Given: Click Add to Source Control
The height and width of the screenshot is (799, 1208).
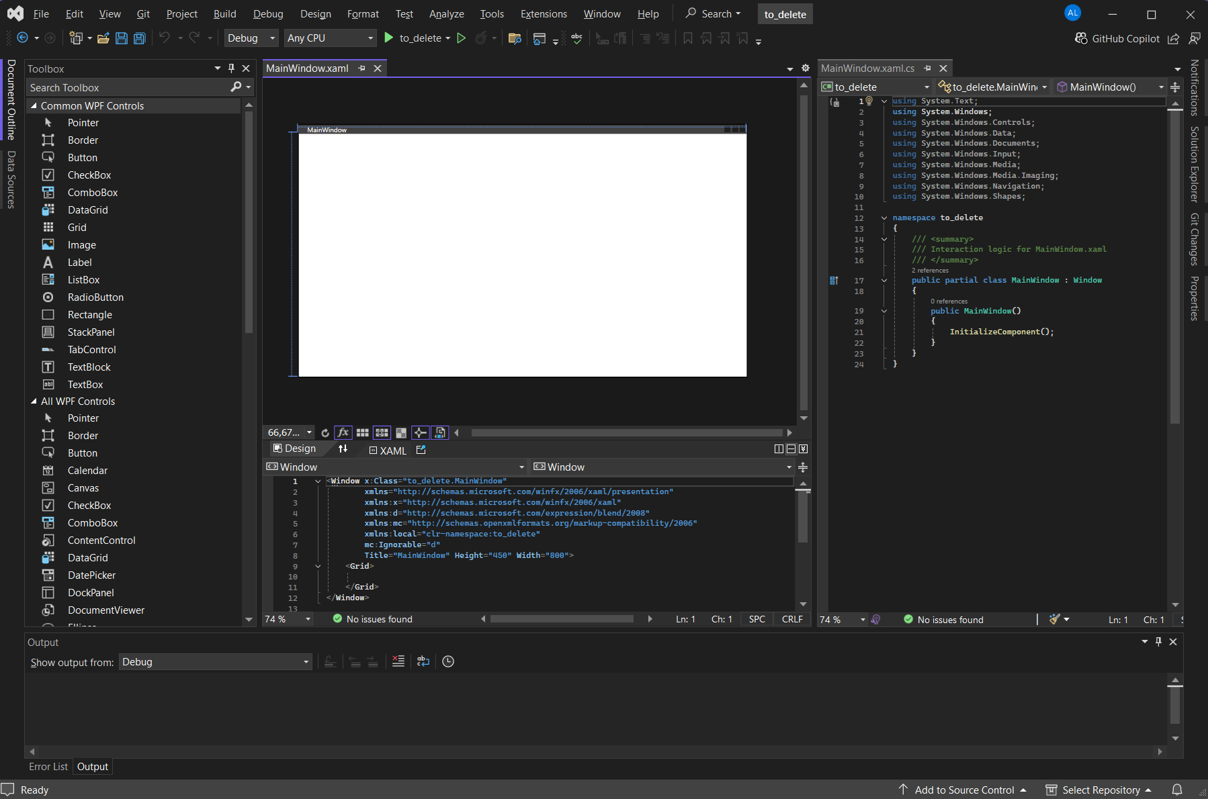Looking at the screenshot, I should [x=963, y=790].
